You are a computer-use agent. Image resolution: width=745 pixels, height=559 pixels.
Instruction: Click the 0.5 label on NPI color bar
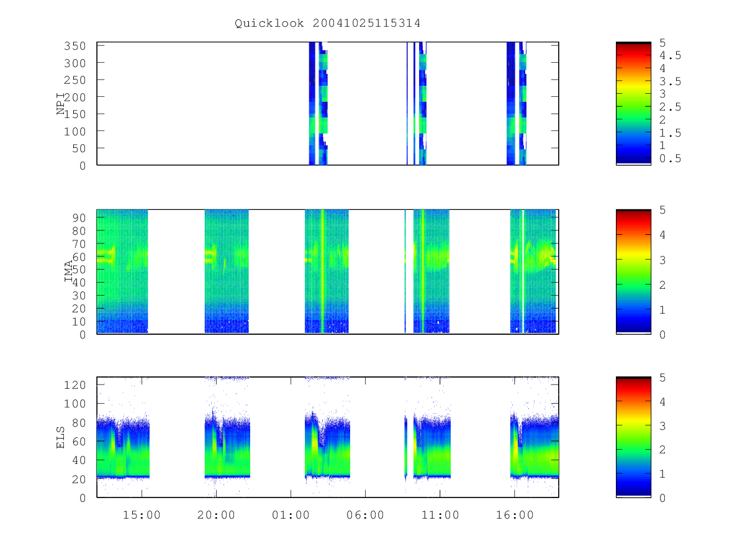click(x=670, y=159)
